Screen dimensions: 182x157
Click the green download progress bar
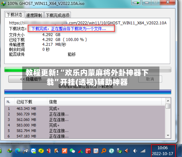coord(88,70)
